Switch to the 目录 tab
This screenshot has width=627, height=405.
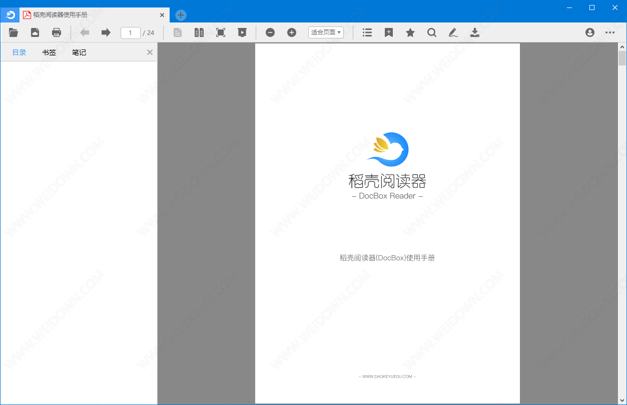[x=20, y=52]
